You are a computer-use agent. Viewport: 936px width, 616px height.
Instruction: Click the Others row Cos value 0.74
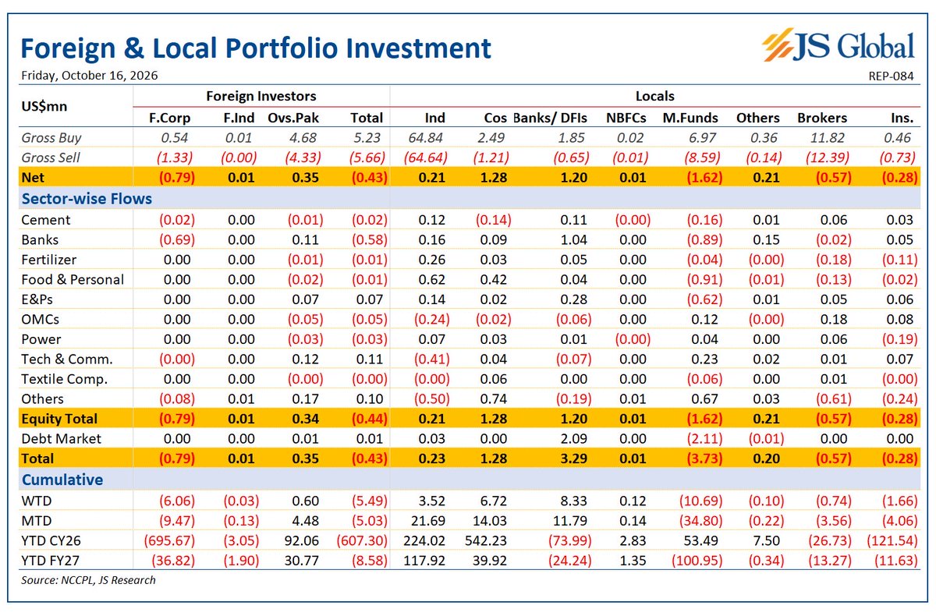click(x=493, y=398)
